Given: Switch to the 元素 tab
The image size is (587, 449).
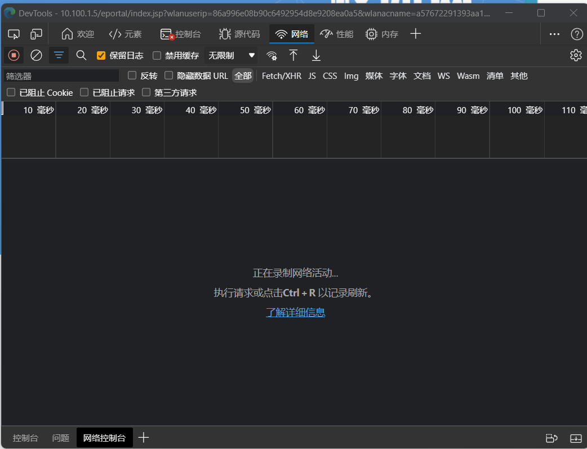Looking at the screenshot, I should coord(125,34).
